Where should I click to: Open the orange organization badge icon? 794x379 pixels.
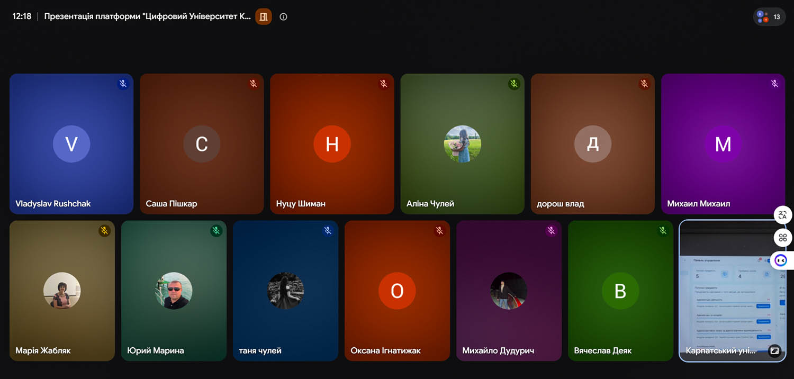point(263,16)
